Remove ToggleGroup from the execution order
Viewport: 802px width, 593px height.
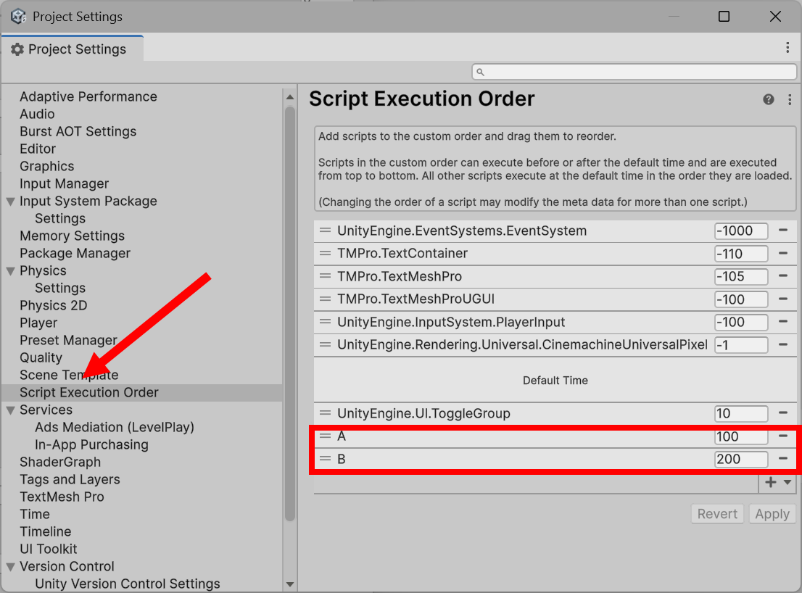782,413
